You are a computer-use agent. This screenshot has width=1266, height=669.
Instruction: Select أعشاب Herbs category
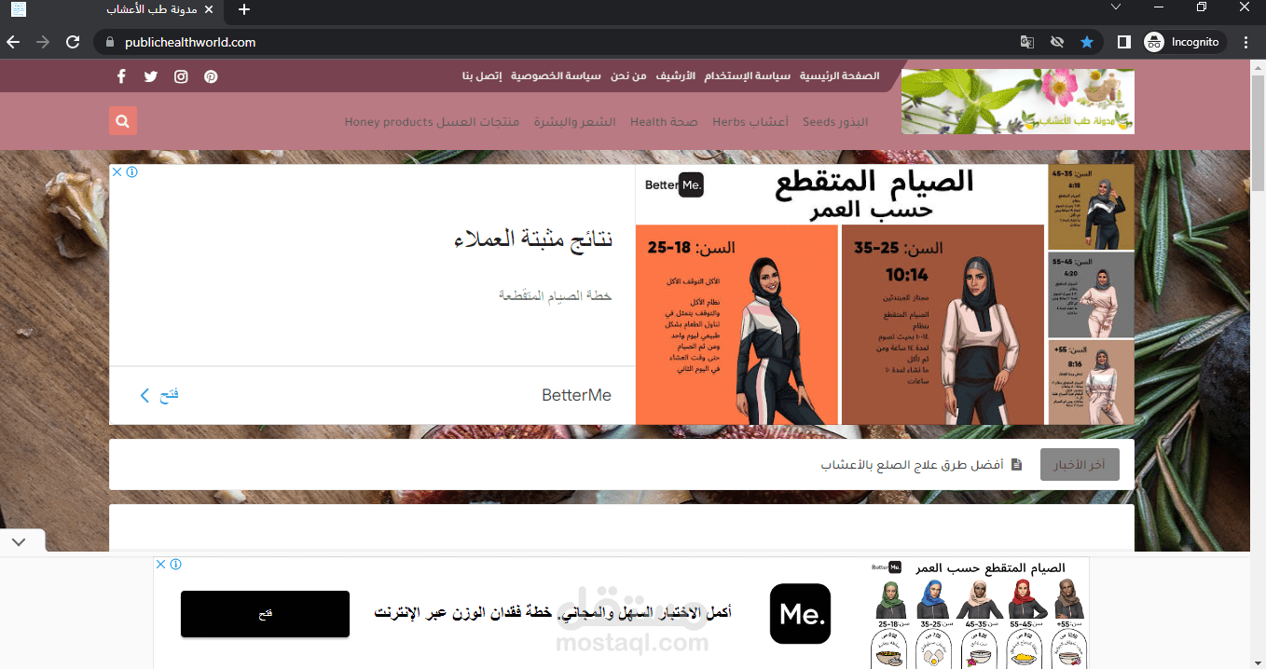pyautogui.click(x=750, y=122)
